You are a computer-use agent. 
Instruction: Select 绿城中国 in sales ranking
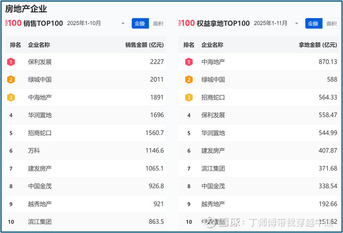(x=40, y=80)
